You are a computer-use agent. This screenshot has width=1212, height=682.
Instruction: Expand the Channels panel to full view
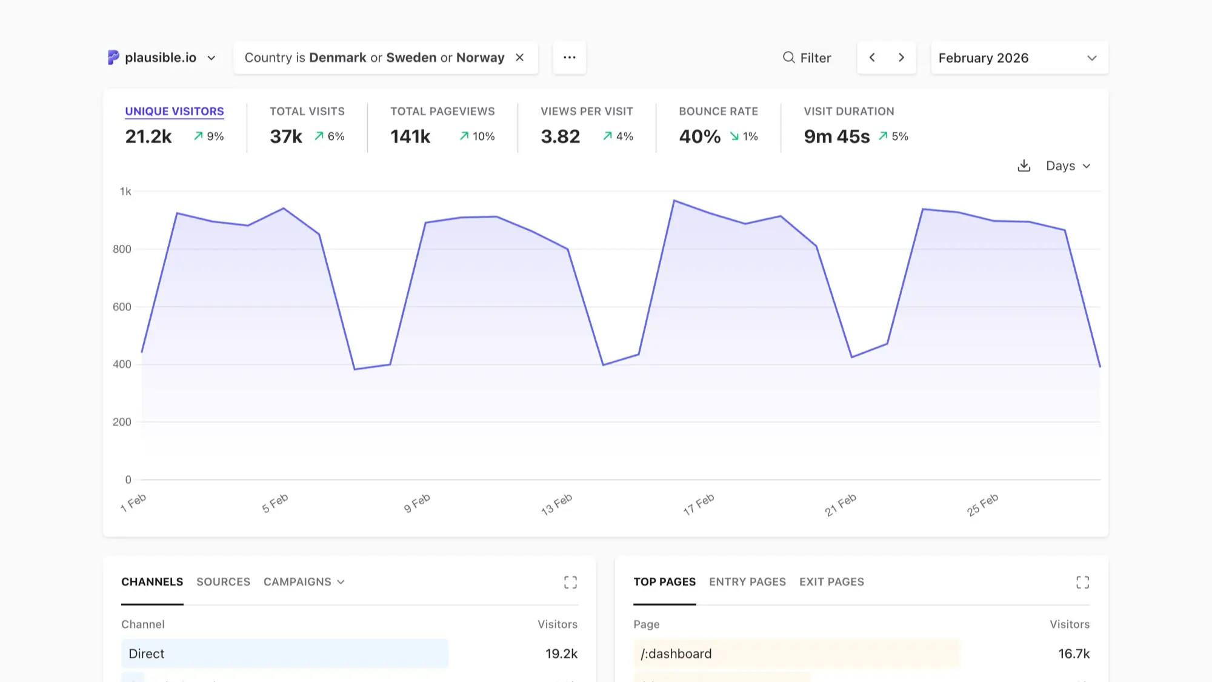570,583
